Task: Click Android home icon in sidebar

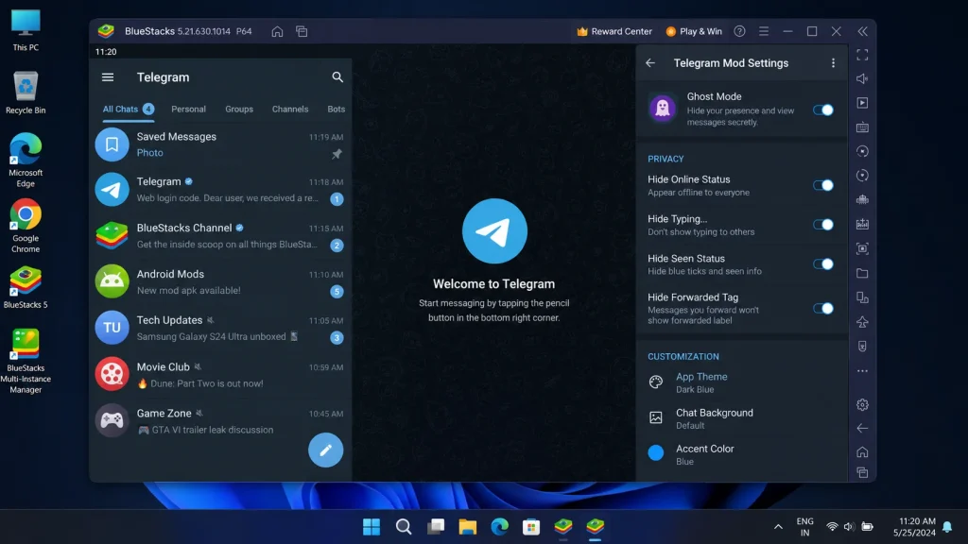Action: click(x=862, y=452)
